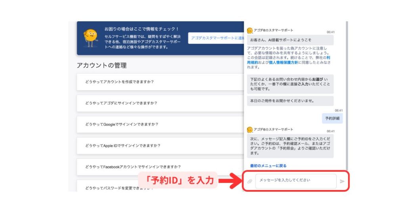406x213 pixels.
Task: Click the second アゴダ@カスタマーサポート avatar icon
Action: pos(250,130)
